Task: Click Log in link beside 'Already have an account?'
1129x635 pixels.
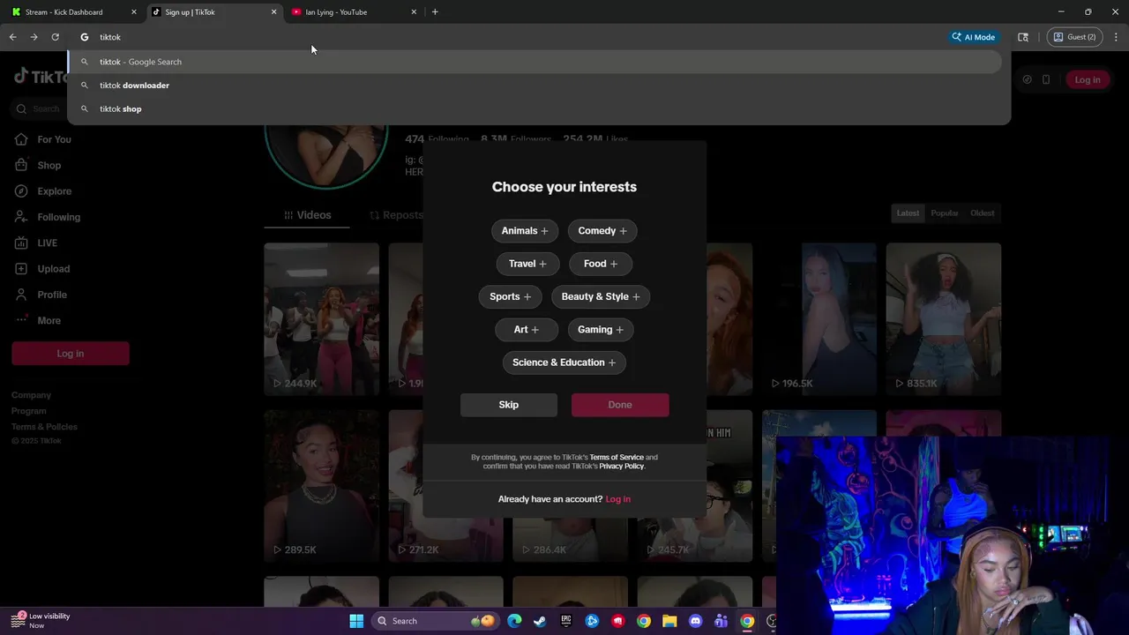Action: point(618,499)
